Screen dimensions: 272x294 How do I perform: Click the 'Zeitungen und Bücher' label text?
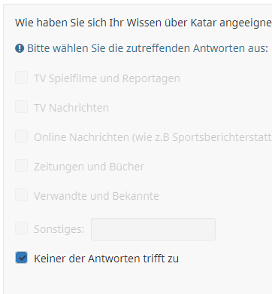(89, 167)
